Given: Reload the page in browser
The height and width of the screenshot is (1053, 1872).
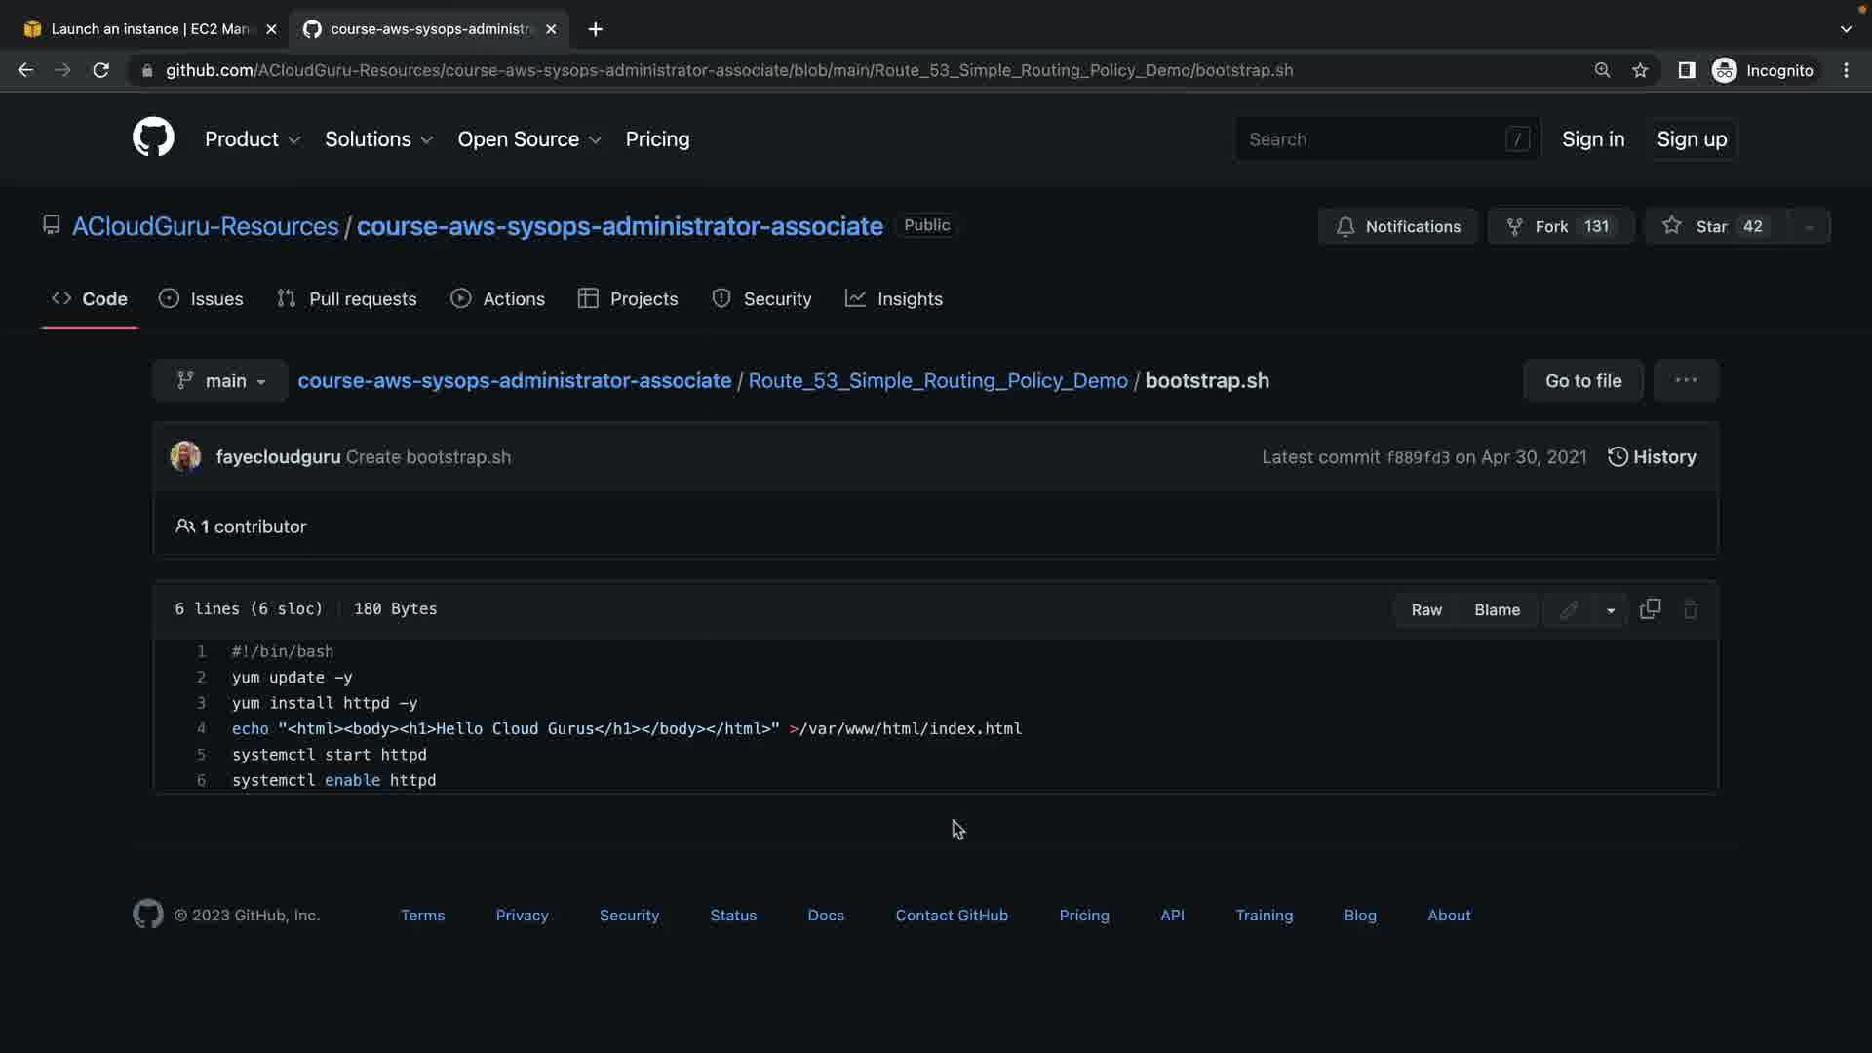Looking at the screenshot, I should tap(100, 70).
